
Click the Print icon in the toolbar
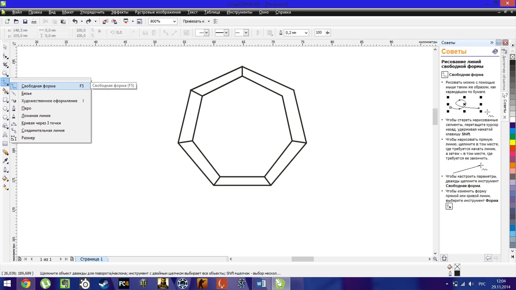tap(34, 21)
